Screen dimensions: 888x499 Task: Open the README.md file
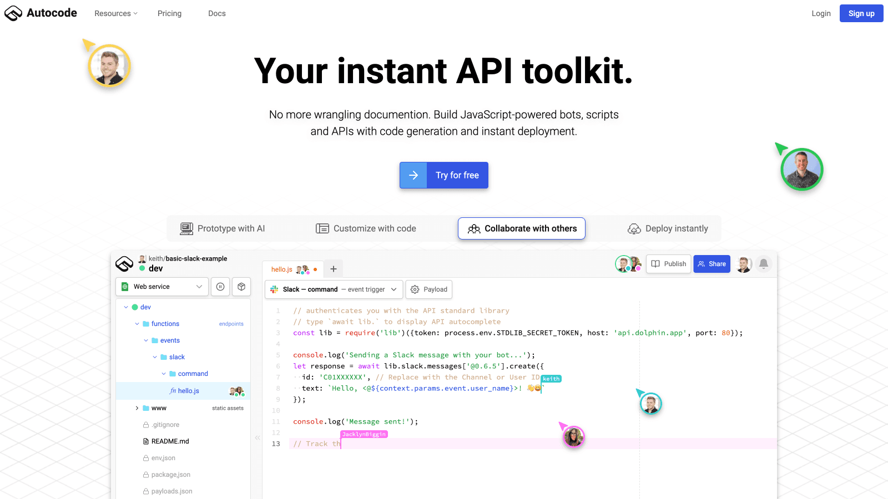[x=166, y=441]
